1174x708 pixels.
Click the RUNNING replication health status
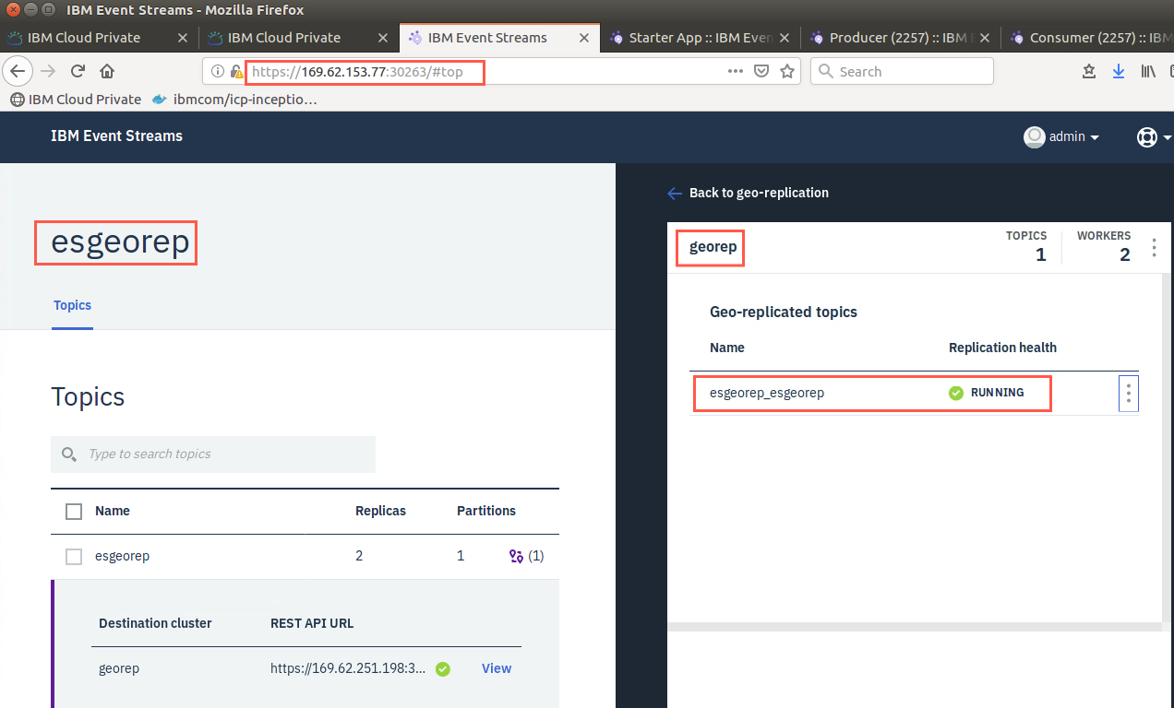[997, 393]
